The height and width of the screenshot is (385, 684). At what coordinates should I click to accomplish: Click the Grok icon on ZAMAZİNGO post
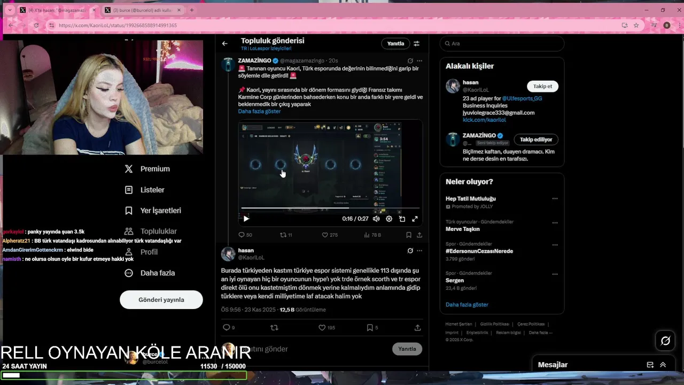(410, 61)
